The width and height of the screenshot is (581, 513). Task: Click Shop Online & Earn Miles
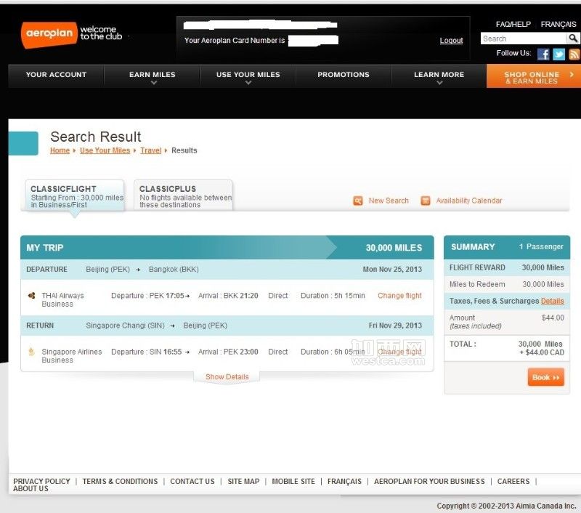534,76
